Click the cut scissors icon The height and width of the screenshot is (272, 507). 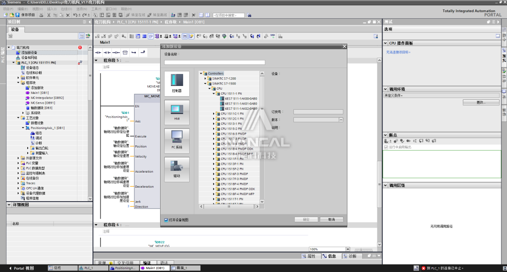pyautogui.click(x=49, y=15)
